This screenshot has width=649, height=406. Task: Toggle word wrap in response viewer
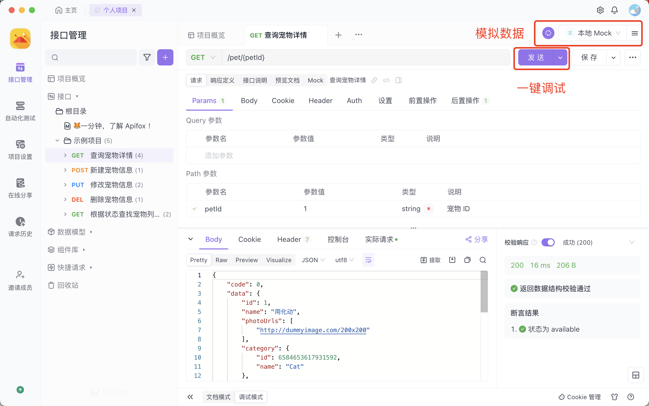368,260
